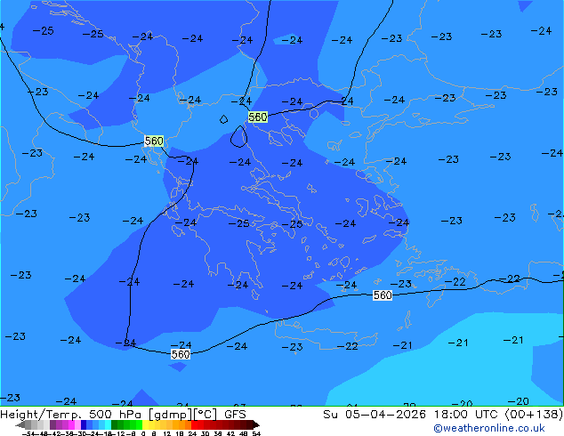
Task: Click the '18:00 UTC' time text
Action: [467, 415]
